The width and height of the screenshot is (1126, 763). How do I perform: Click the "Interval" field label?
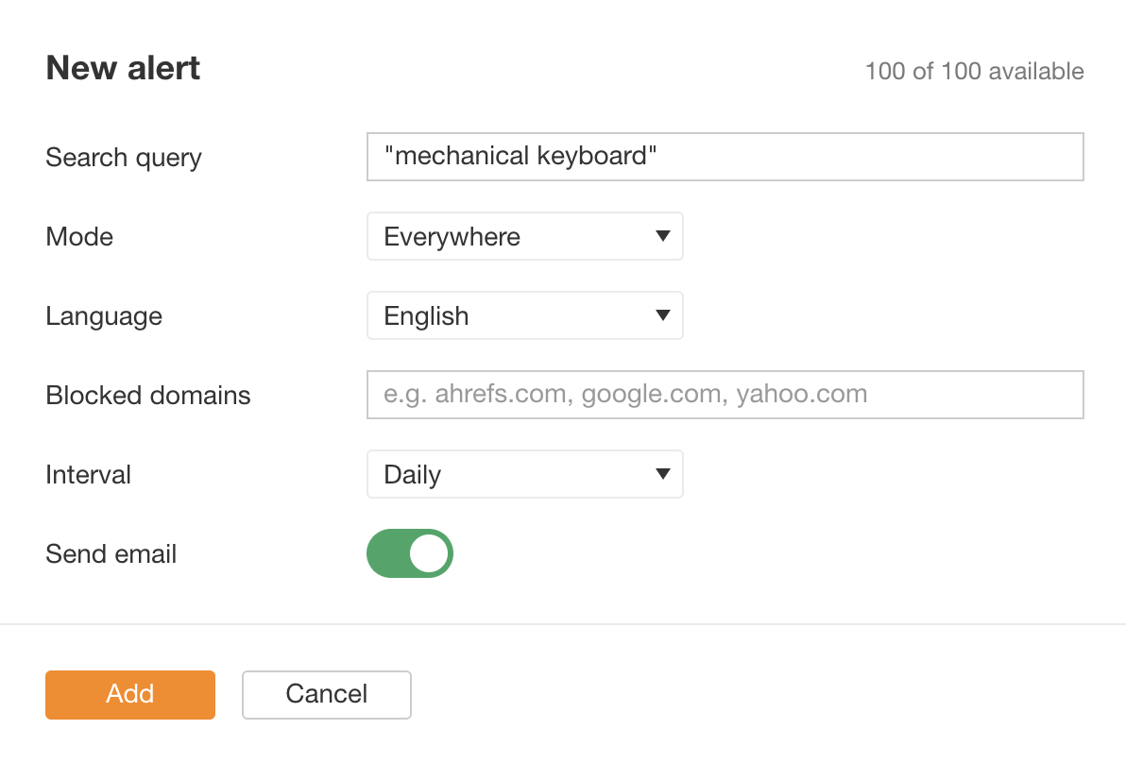click(x=89, y=475)
